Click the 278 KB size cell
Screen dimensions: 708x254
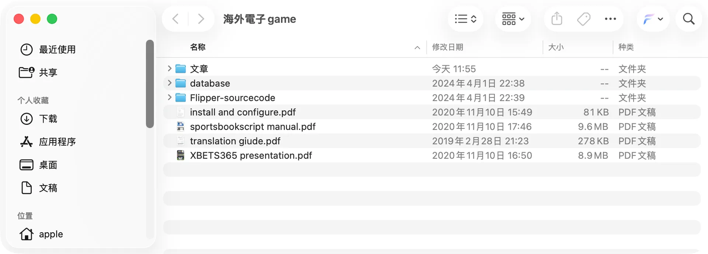[593, 141]
